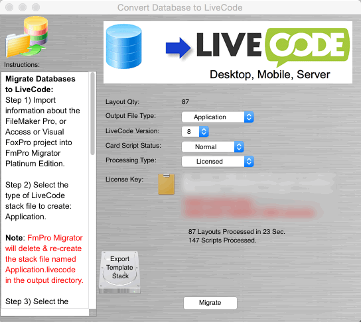Click the 'Layout Qty:' label
The height and width of the screenshot is (322, 361).
pos(123,102)
